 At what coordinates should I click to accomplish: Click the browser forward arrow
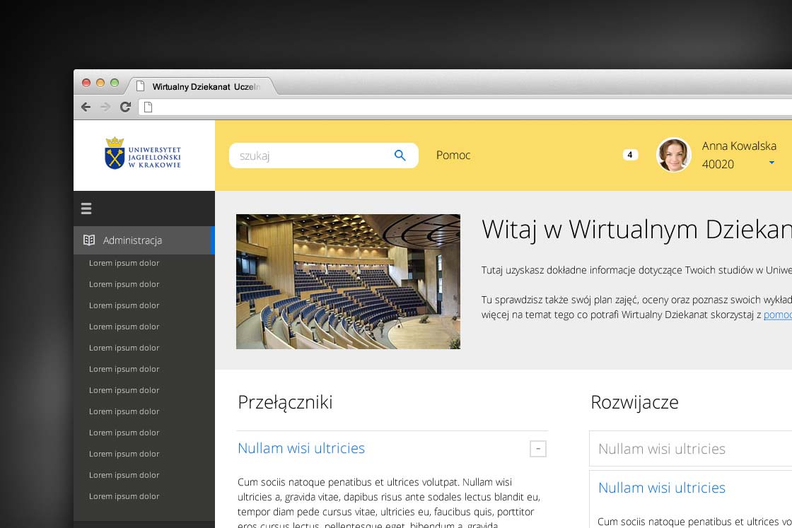105,107
